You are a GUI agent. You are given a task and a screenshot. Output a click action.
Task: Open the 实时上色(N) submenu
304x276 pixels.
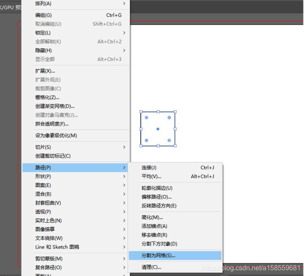click(75, 221)
